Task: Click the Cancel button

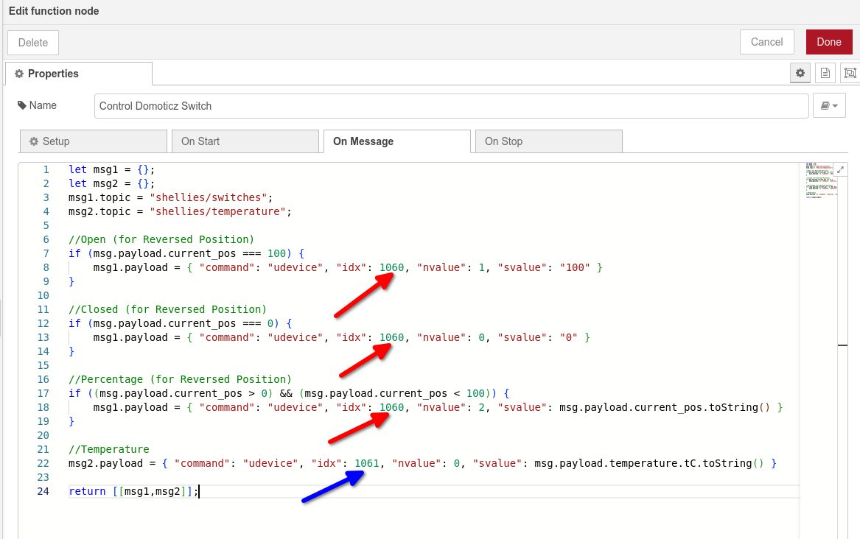Action: pos(766,42)
